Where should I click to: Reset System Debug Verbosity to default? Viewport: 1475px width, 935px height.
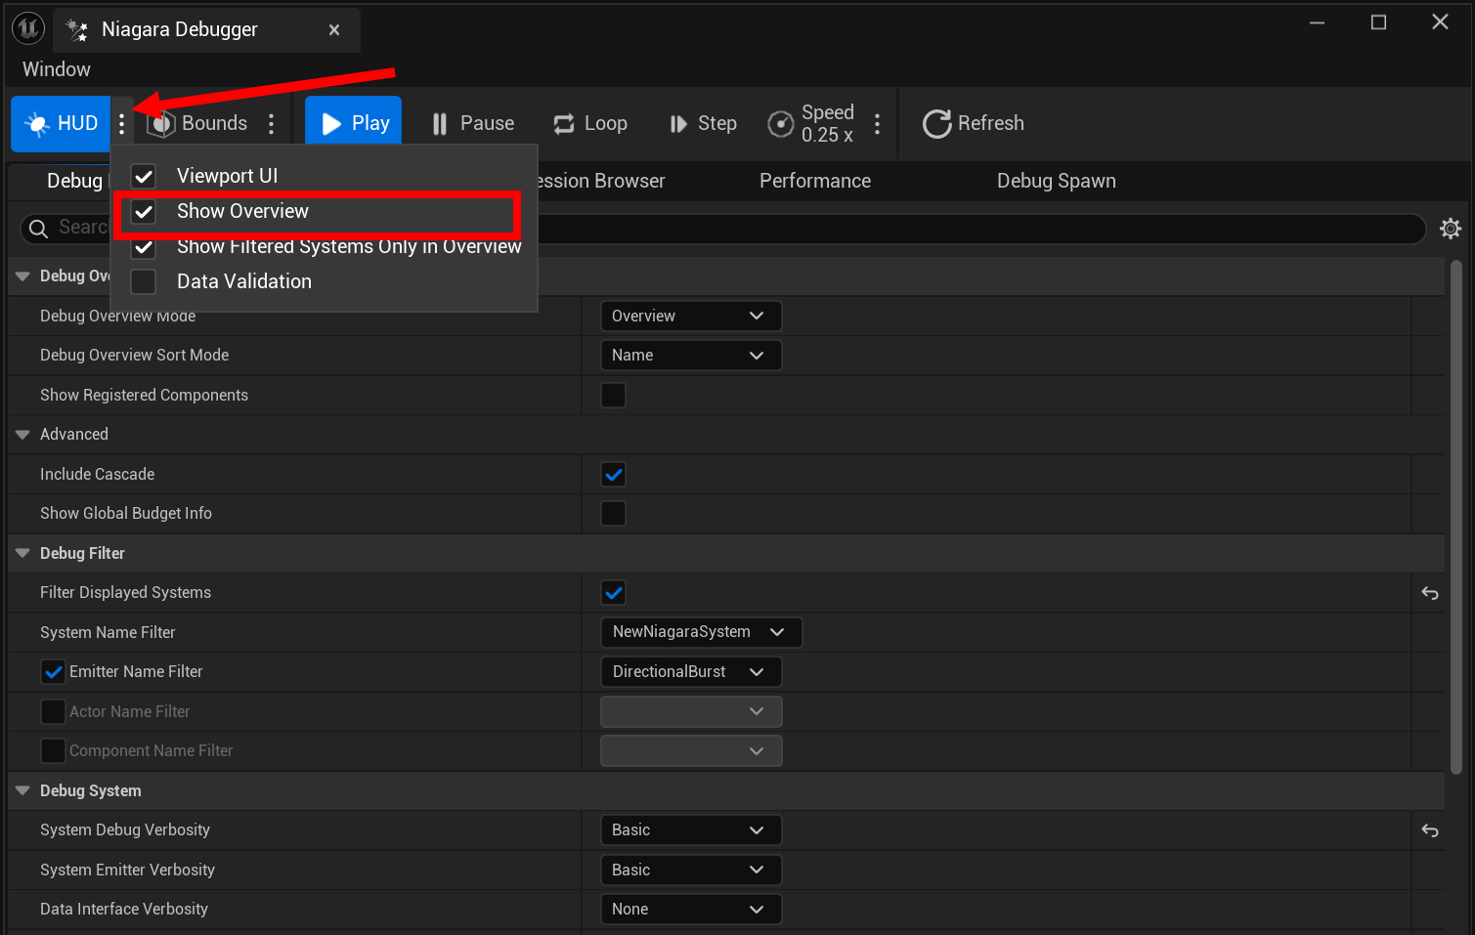point(1430,830)
